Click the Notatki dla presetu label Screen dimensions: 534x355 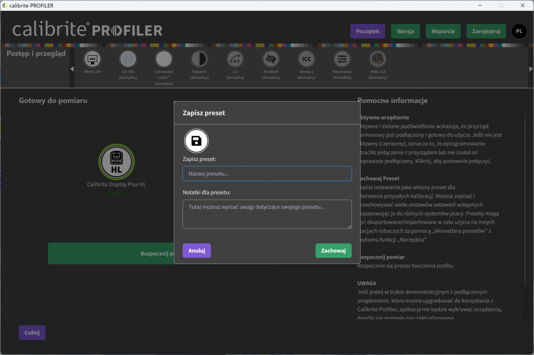206,192
